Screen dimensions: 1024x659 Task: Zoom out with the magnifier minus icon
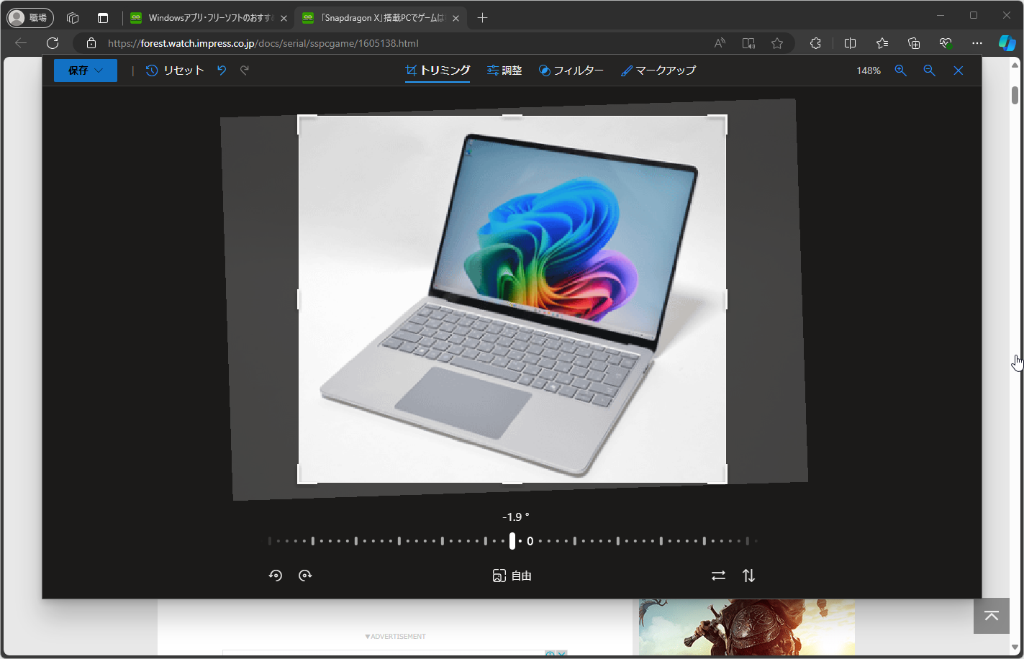pyautogui.click(x=930, y=71)
